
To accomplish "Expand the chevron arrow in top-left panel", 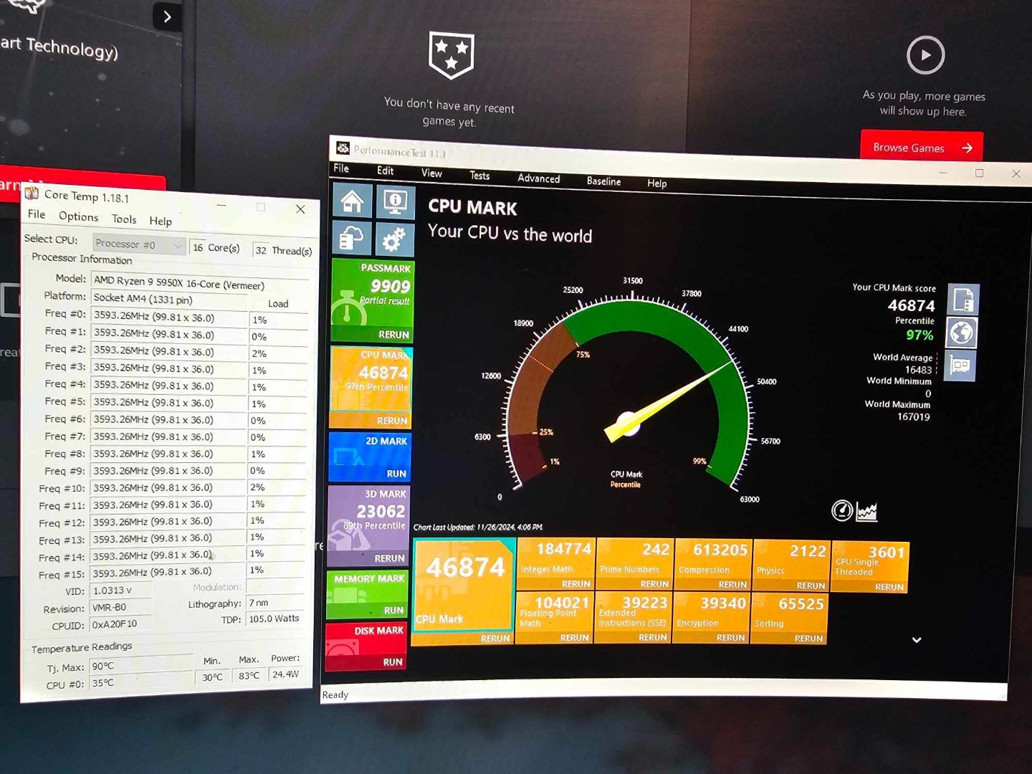I will click(x=167, y=16).
